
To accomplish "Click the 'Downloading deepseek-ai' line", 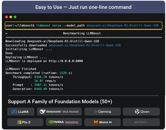I will pos(52,41).
